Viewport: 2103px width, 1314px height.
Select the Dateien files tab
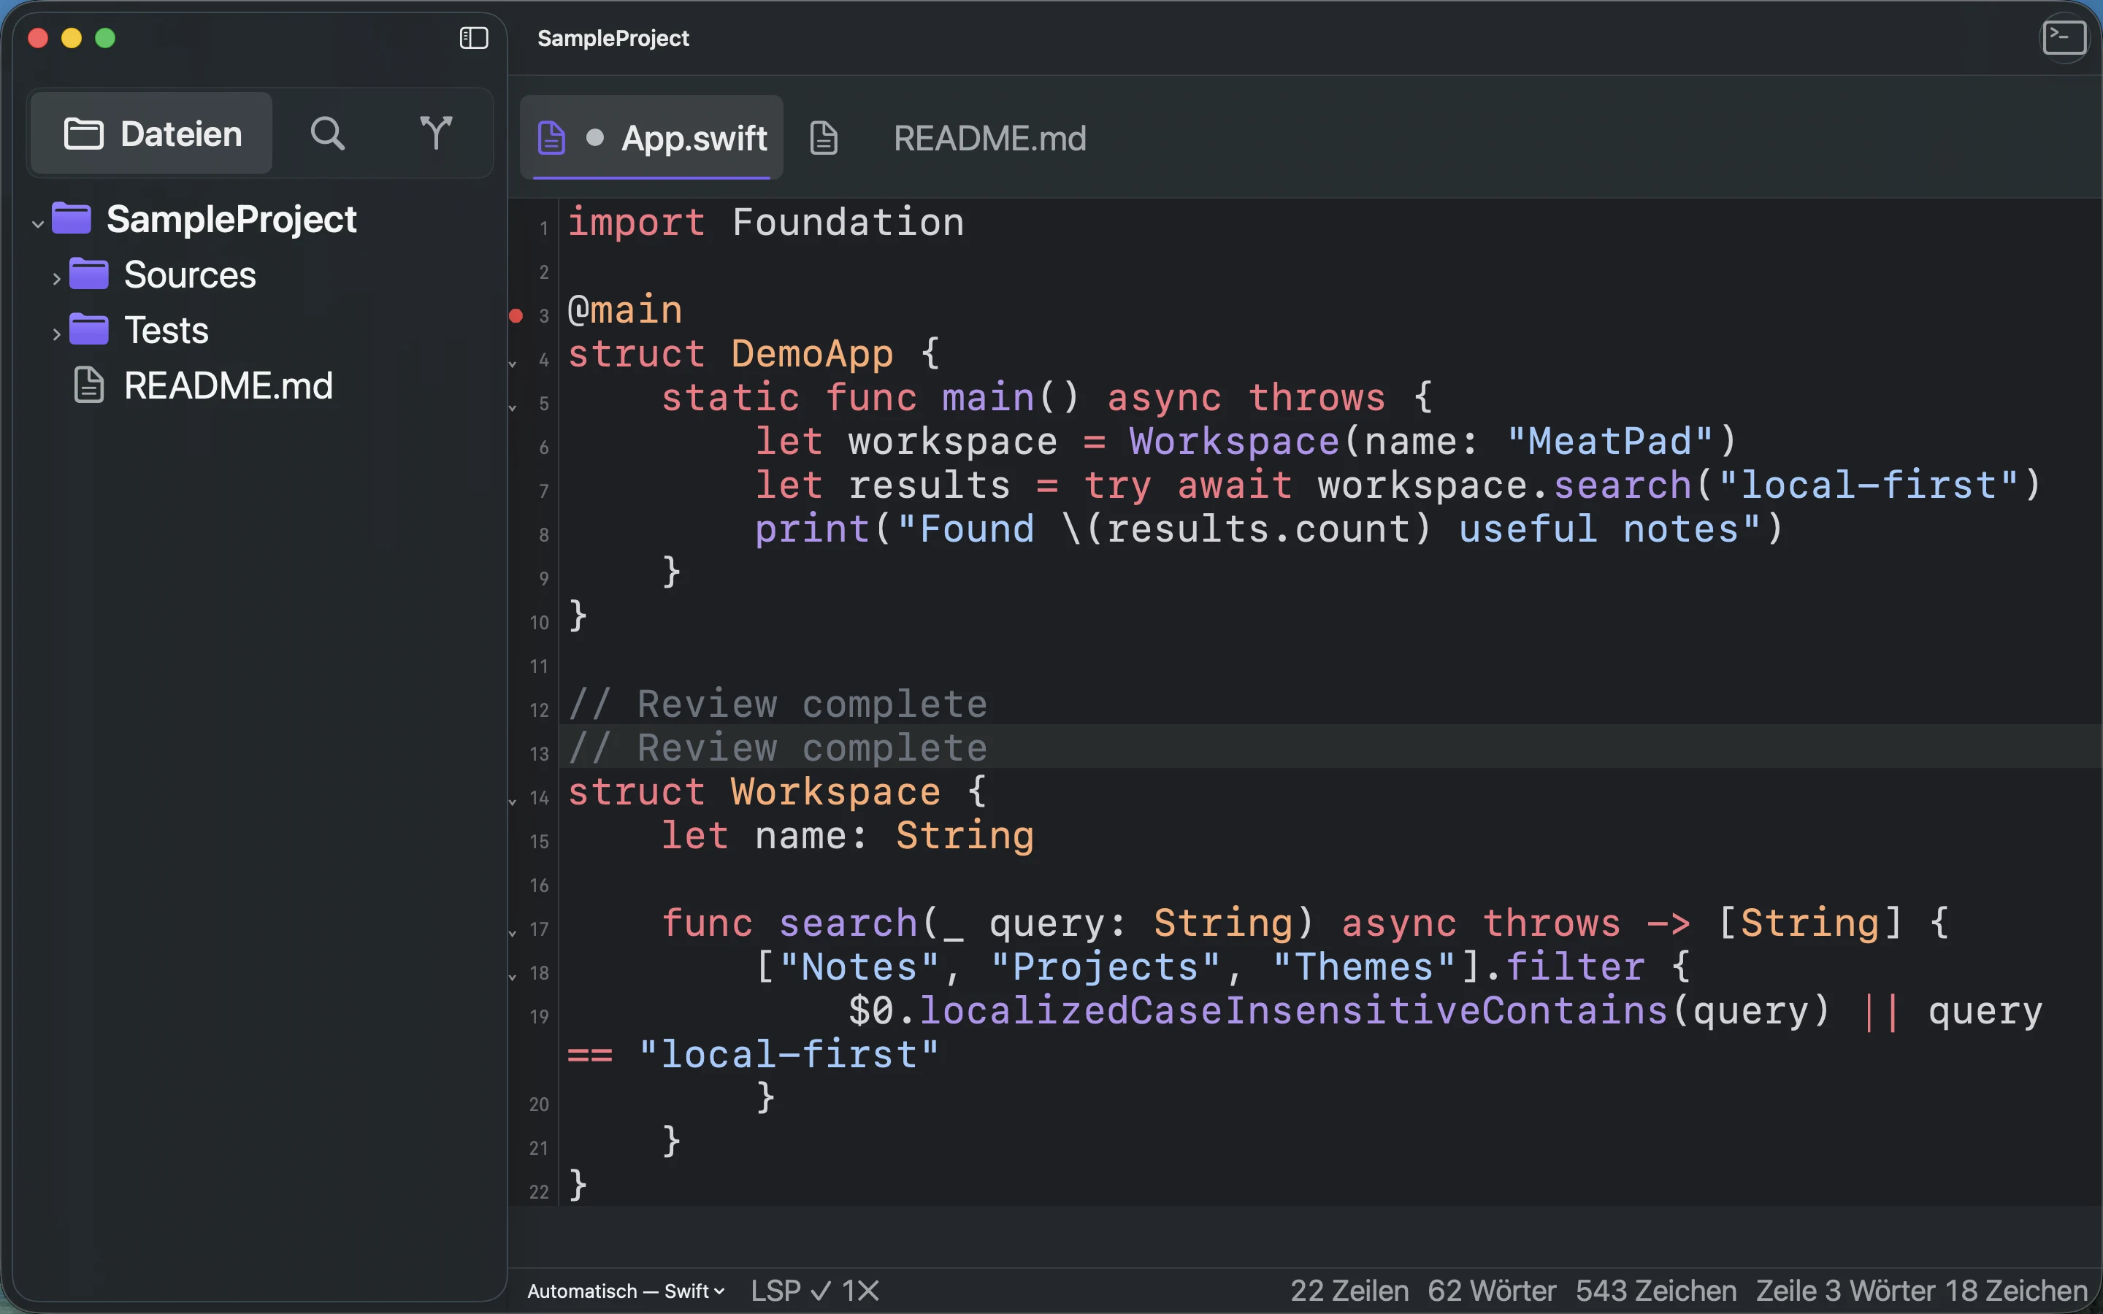(152, 133)
